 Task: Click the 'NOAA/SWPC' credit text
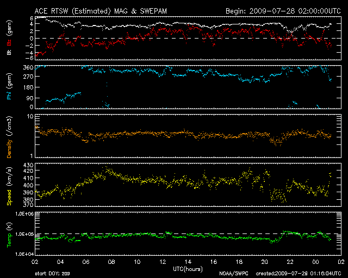234,274
